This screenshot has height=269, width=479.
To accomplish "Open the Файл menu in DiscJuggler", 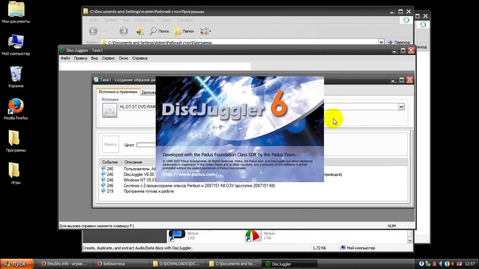I will tap(65, 58).
